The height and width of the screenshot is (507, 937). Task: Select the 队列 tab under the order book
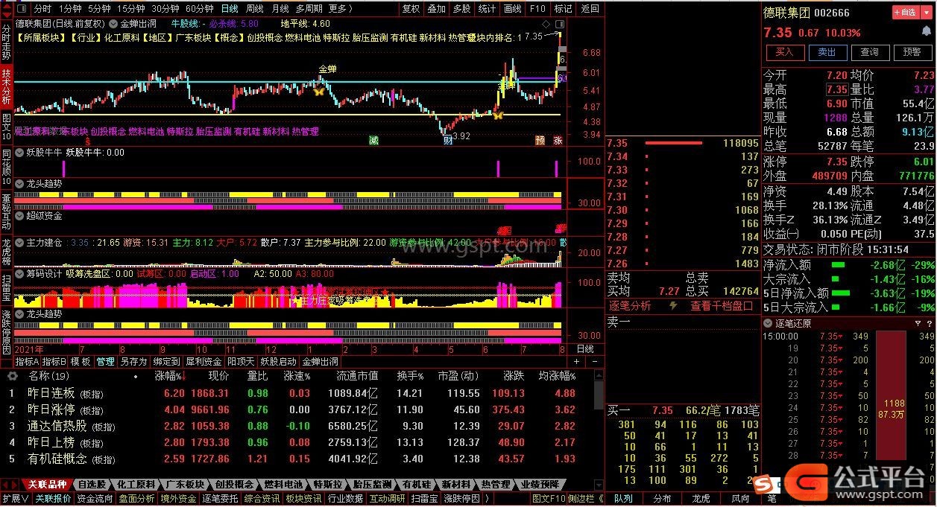pyautogui.click(x=623, y=499)
